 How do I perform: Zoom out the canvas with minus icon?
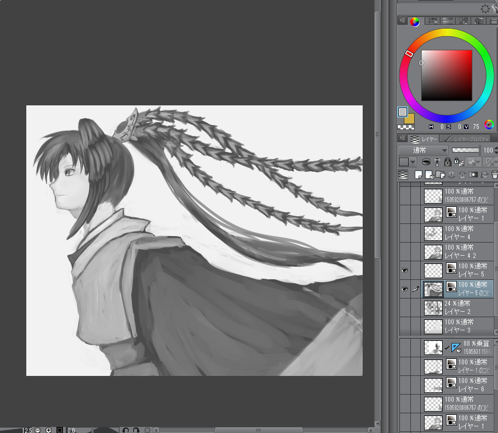point(38,430)
